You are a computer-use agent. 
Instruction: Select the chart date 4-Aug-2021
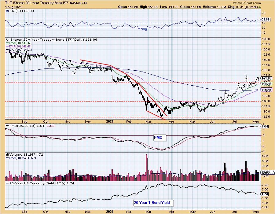(13, 7)
